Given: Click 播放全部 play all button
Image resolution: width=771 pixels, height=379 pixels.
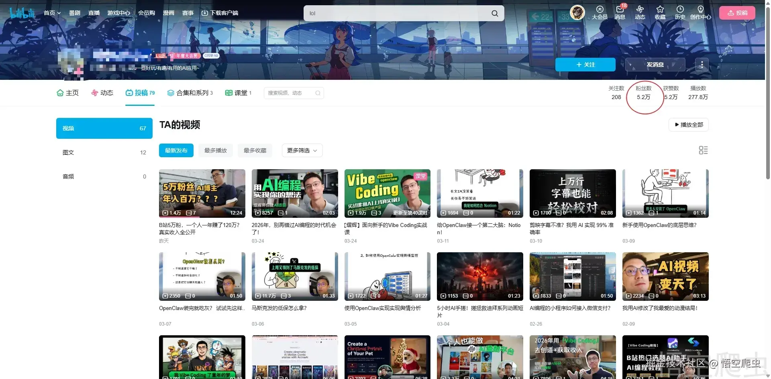Looking at the screenshot, I should 689,125.
